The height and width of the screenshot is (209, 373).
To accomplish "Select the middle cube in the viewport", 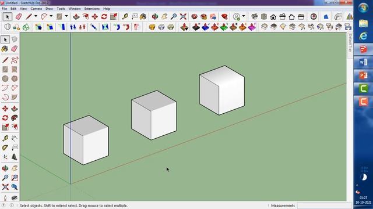I will click(x=154, y=115).
